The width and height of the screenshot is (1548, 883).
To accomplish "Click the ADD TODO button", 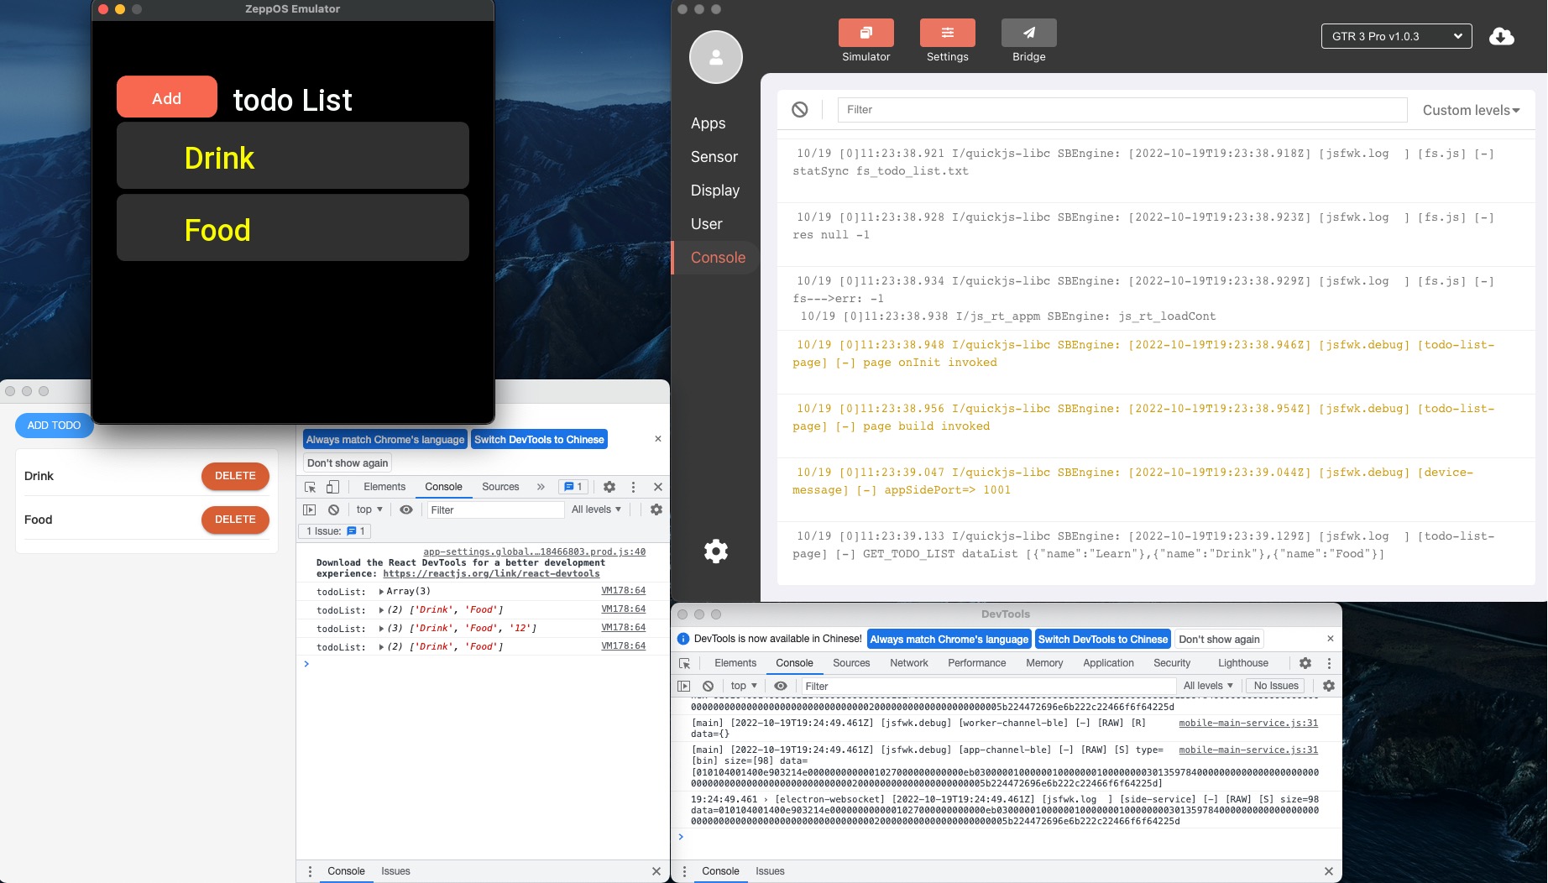I will [54, 426].
